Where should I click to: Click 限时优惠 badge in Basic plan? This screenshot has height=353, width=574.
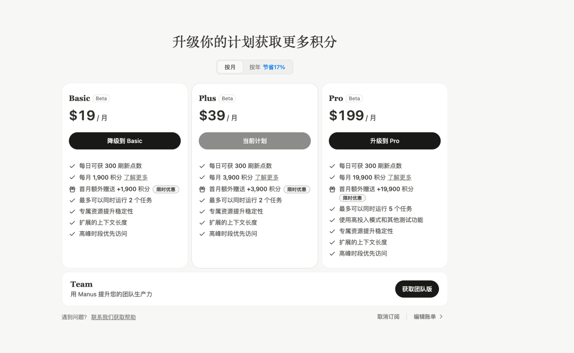click(166, 189)
